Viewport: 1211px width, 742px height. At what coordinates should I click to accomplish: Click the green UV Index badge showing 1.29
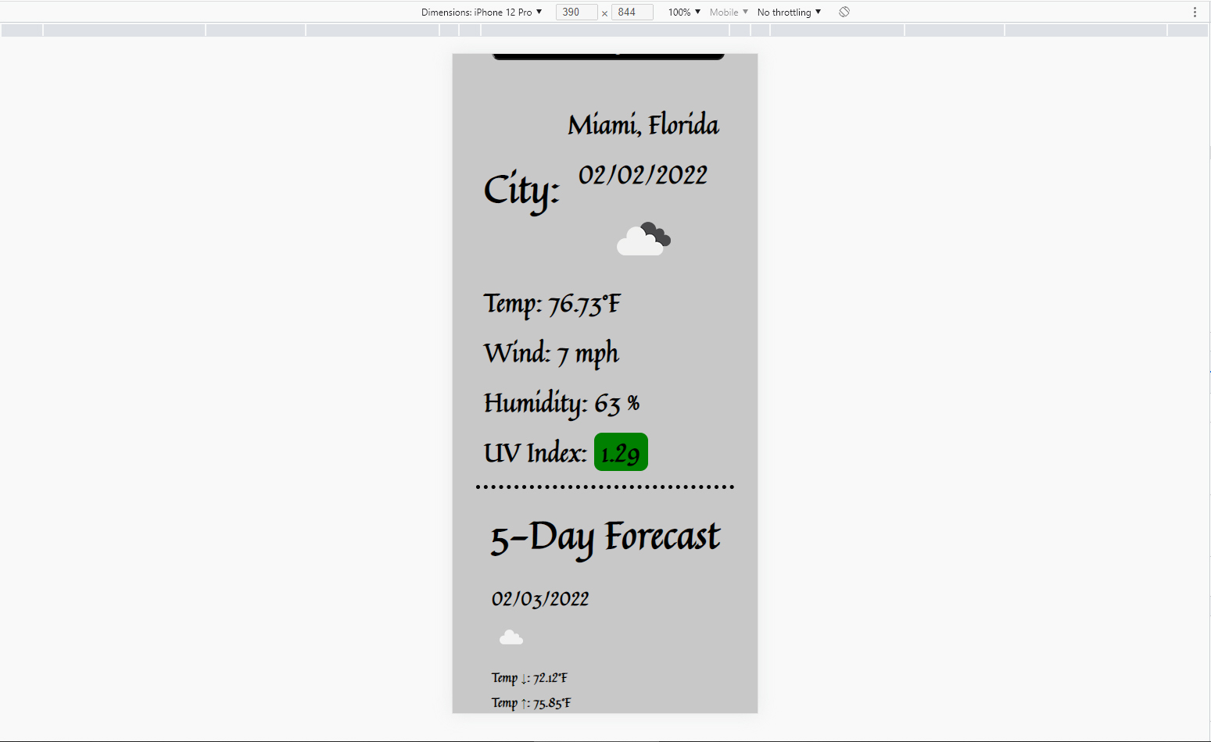coord(620,451)
